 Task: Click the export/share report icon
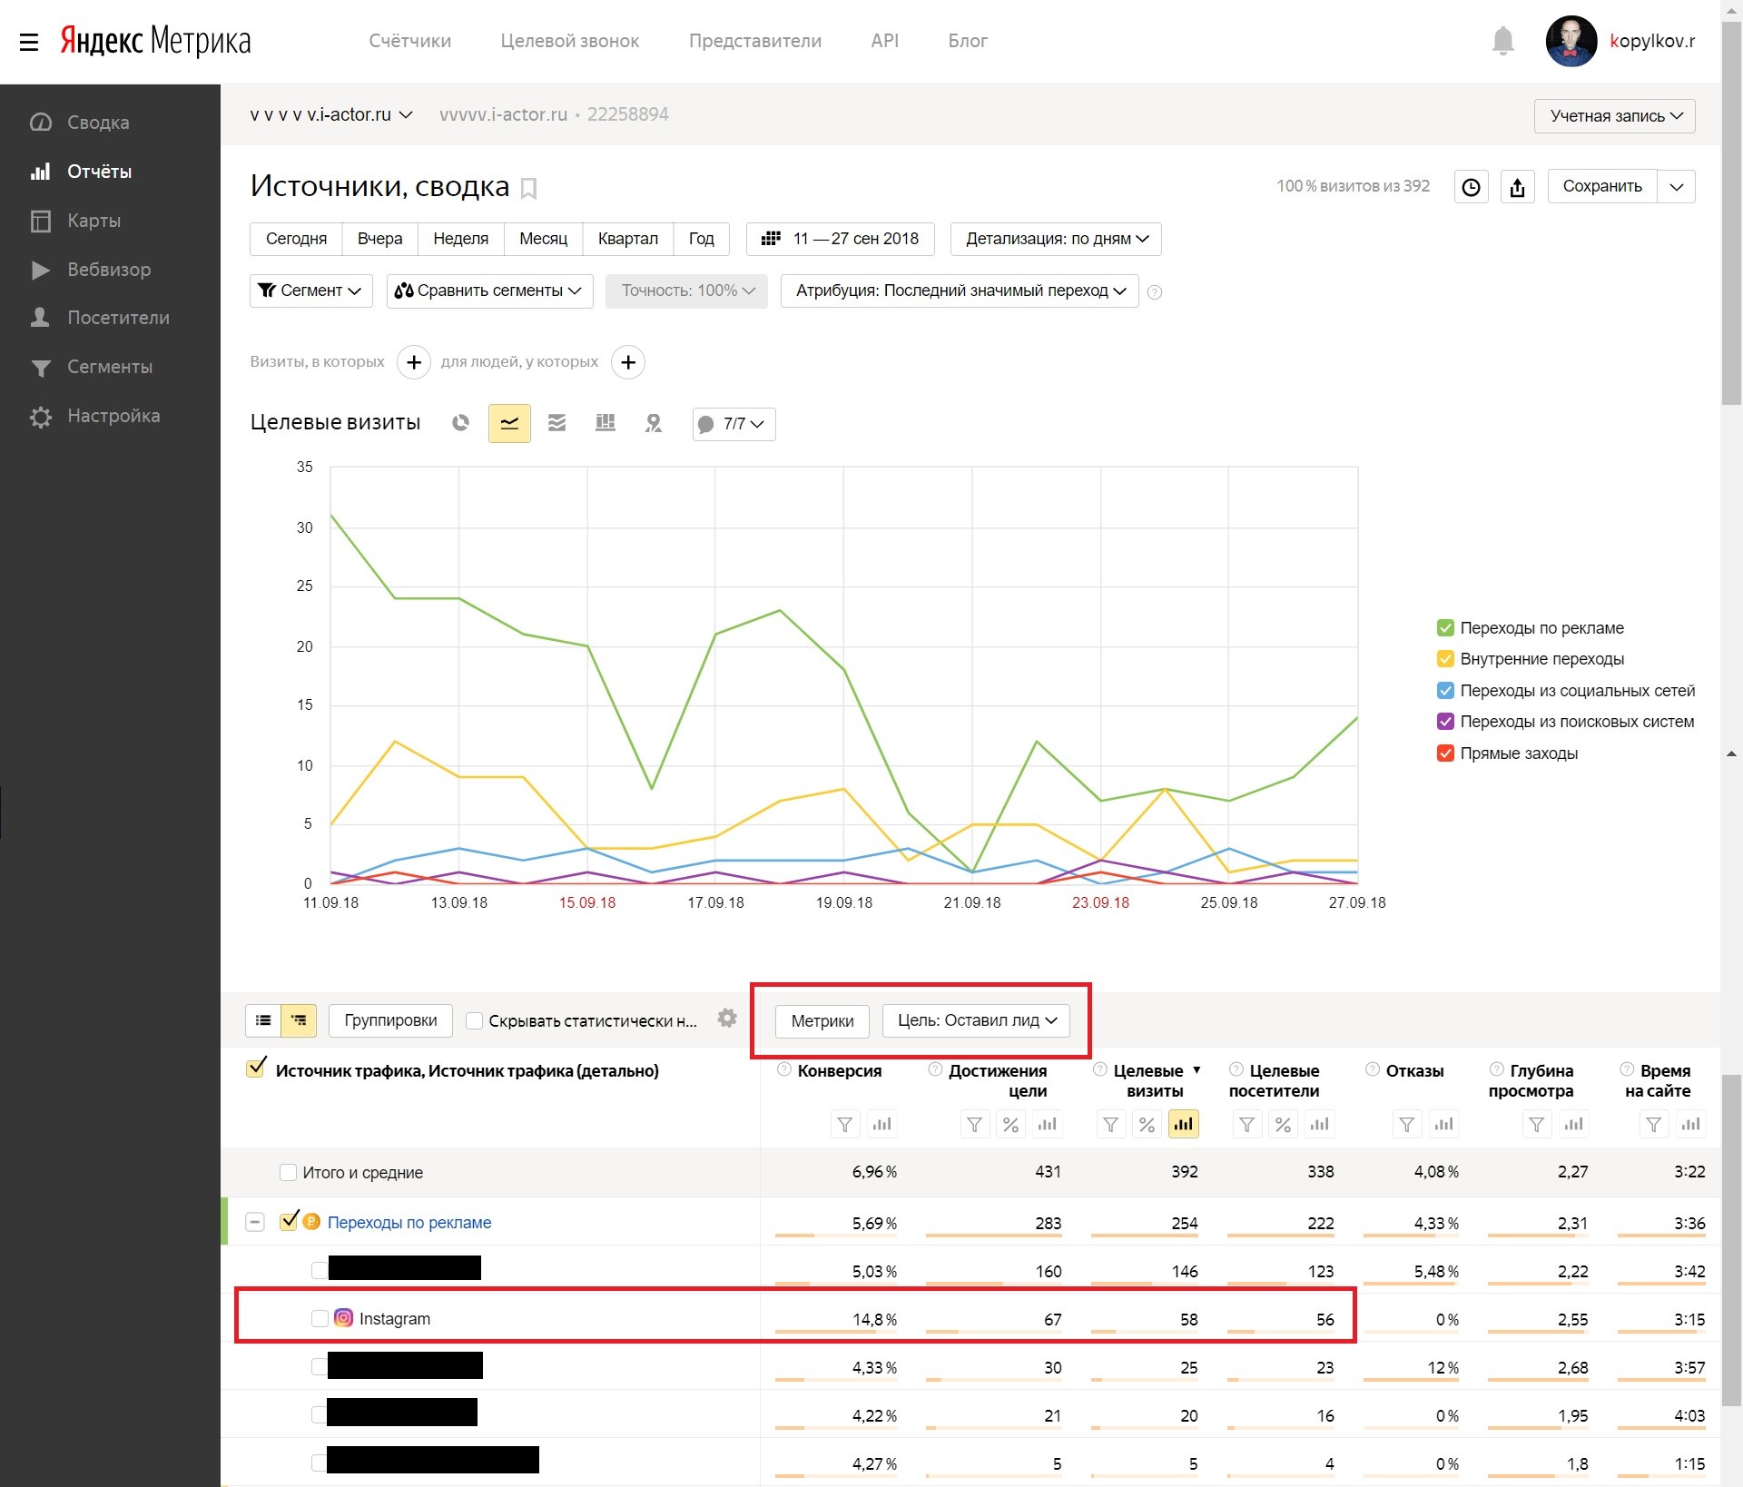[x=1517, y=187]
